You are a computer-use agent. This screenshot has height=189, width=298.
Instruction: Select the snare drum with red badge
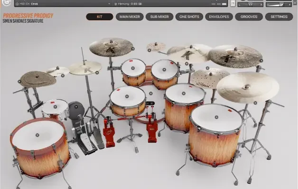tap(55, 108)
